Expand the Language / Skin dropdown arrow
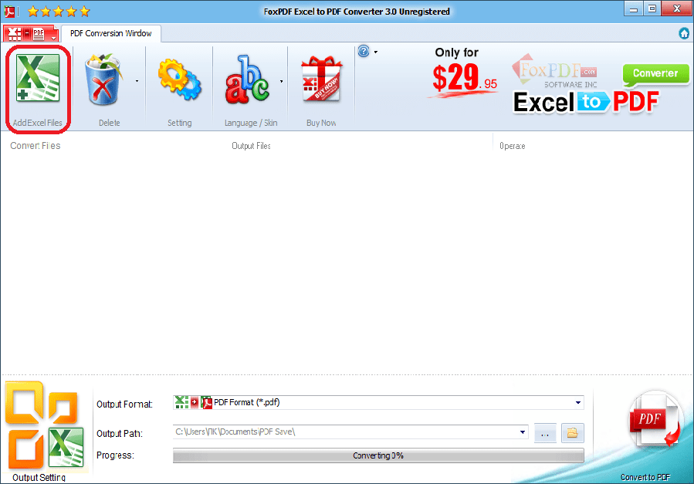 pyautogui.click(x=281, y=80)
